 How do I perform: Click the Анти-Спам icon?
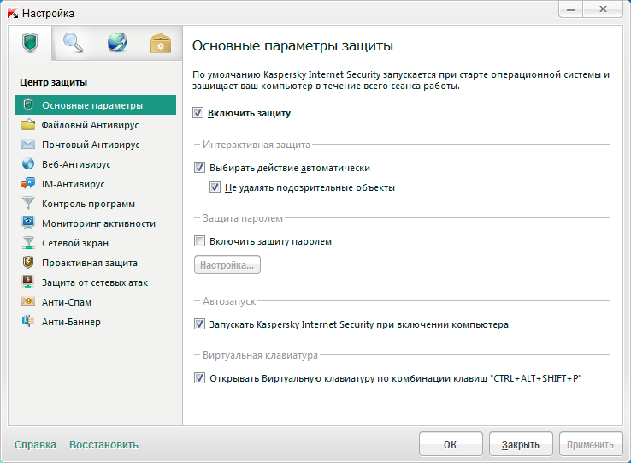[x=28, y=302]
